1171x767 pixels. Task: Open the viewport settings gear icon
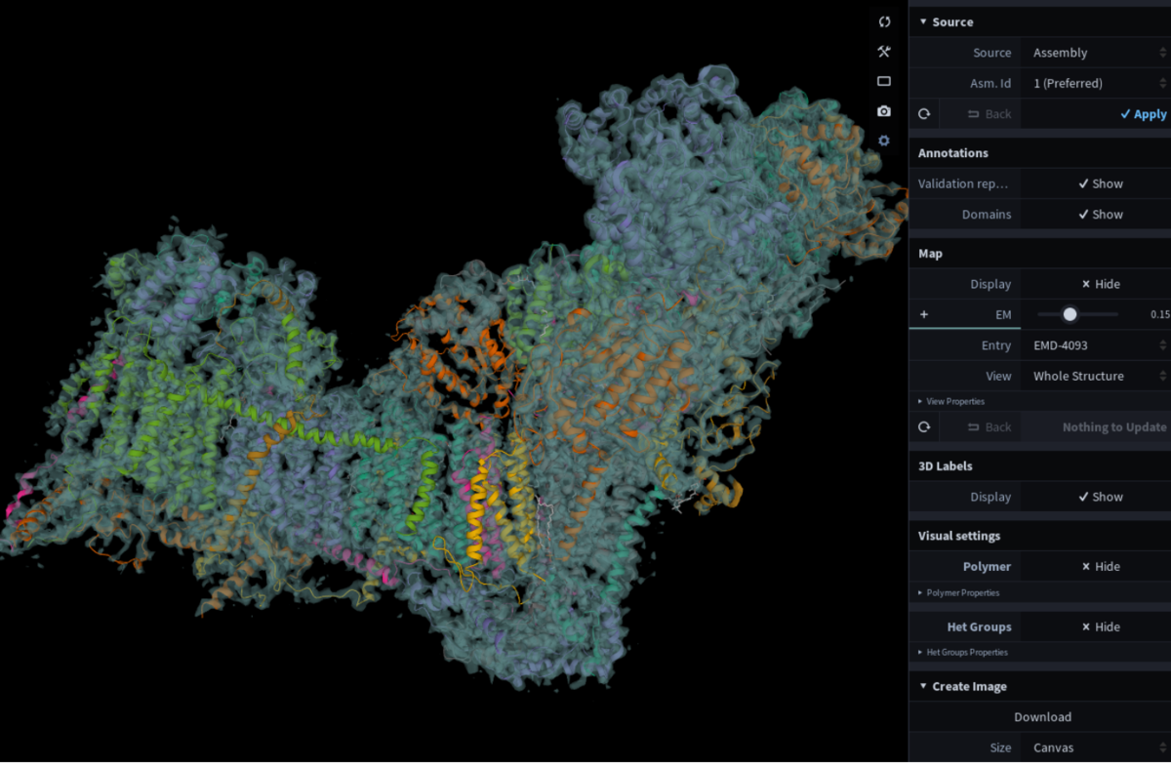pyautogui.click(x=884, y=141)
